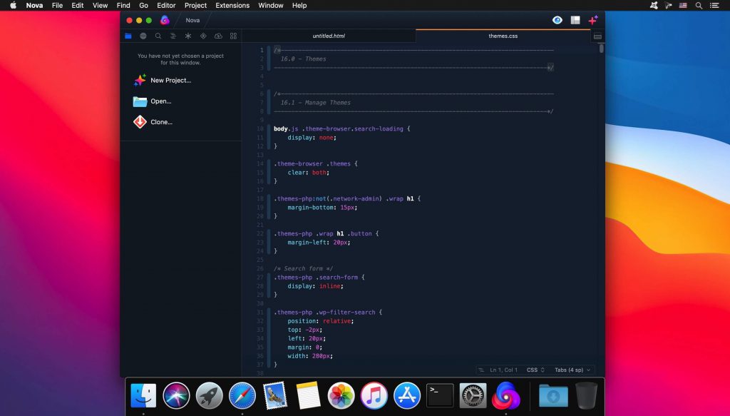Open the Extensions menu in the menu bar
This screenshot has width=730, height=416.
tap(232, 5)
